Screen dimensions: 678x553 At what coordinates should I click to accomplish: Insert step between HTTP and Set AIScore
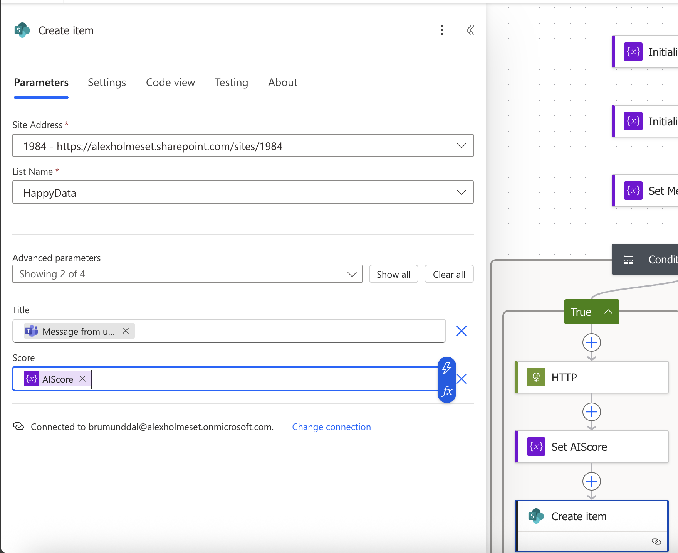tap(592, 412)
